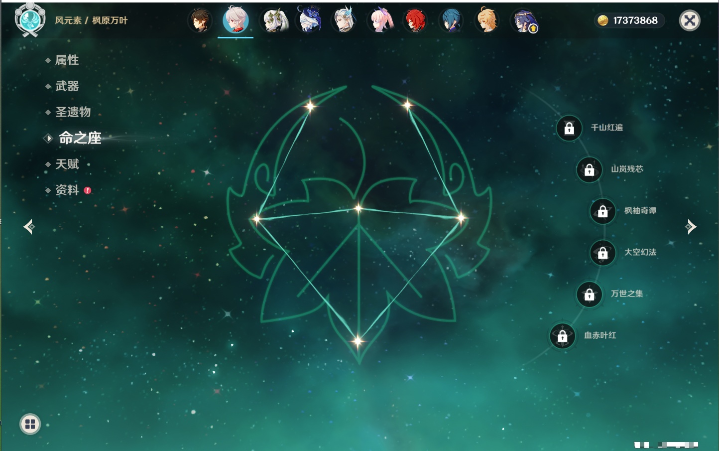
Task: Open the 属性 attributes tab
Action: point(67,60)
